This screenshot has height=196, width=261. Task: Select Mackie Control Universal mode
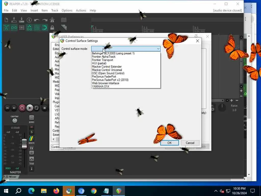tap(126, 70)
